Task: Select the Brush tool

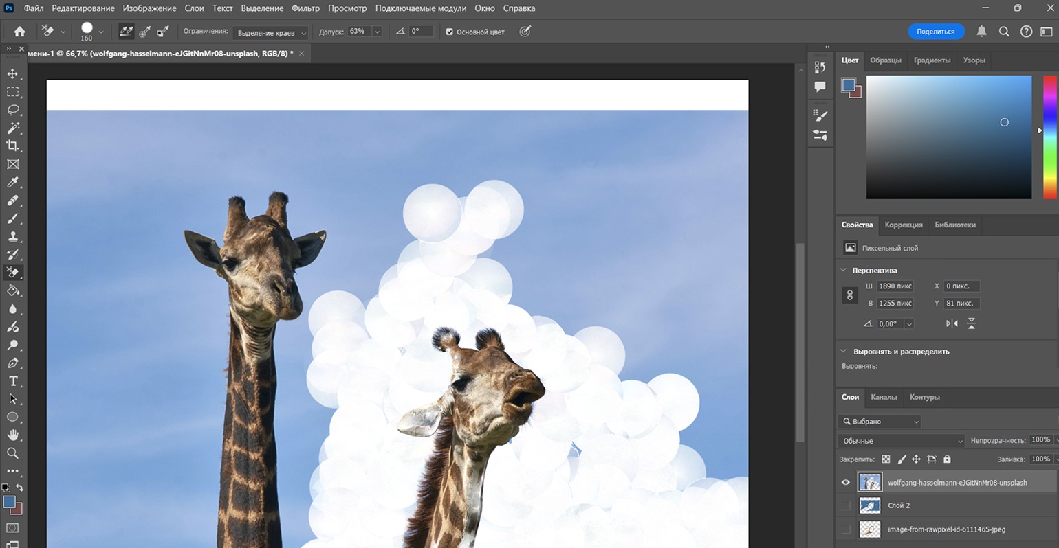Action: [x=12, y=218]
